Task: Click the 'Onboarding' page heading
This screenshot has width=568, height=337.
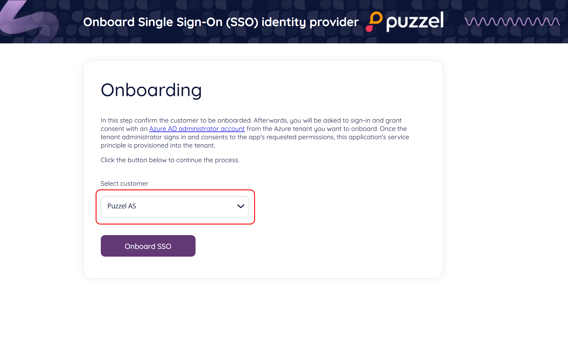Action: tap(151, 90)
